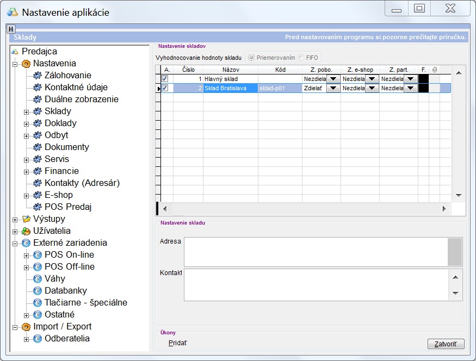Click black color swatch in Hlavný sklad row
Image resolution: width=476 pixels, height=361 pixels.
tap(423, 79)
